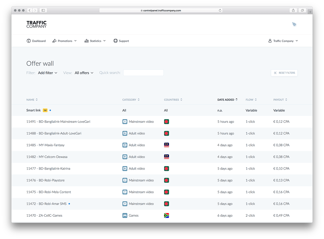Select offer 11470 ZA-CellC-Games

pyautogui.click(x=44, y=215)
